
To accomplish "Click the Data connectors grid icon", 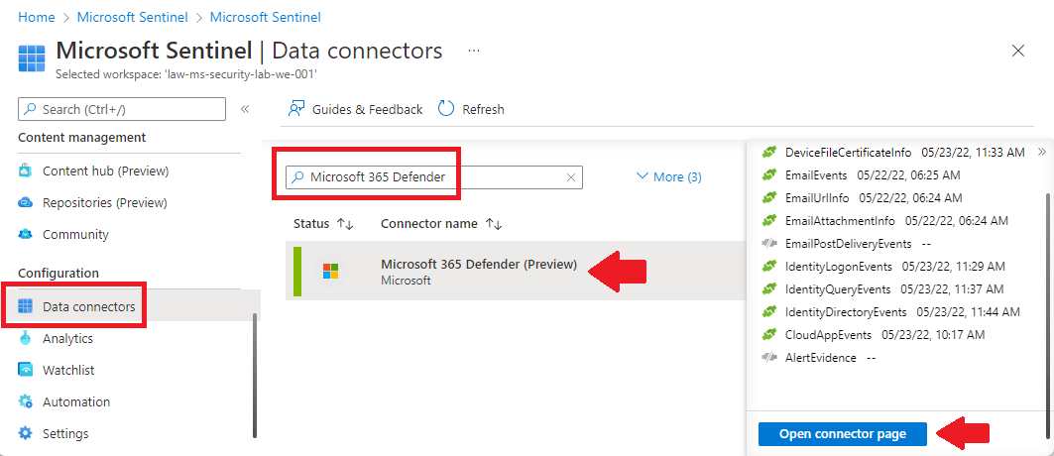I will point(26,307).
